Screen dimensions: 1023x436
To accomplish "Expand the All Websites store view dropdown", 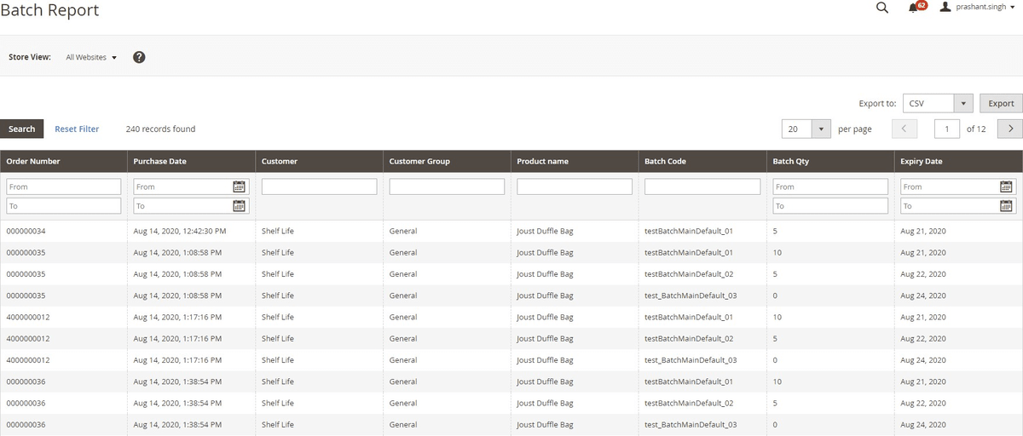I will point(91,57).
